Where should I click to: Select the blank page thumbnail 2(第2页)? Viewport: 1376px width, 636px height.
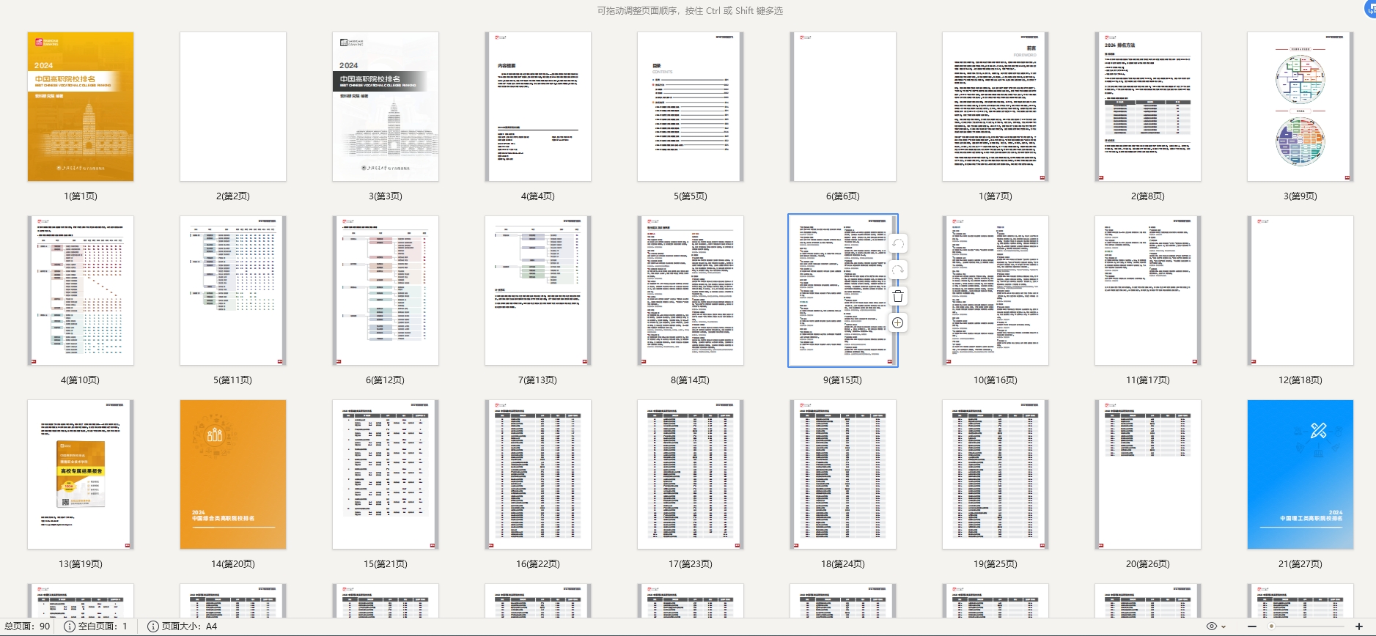point(233,107)
